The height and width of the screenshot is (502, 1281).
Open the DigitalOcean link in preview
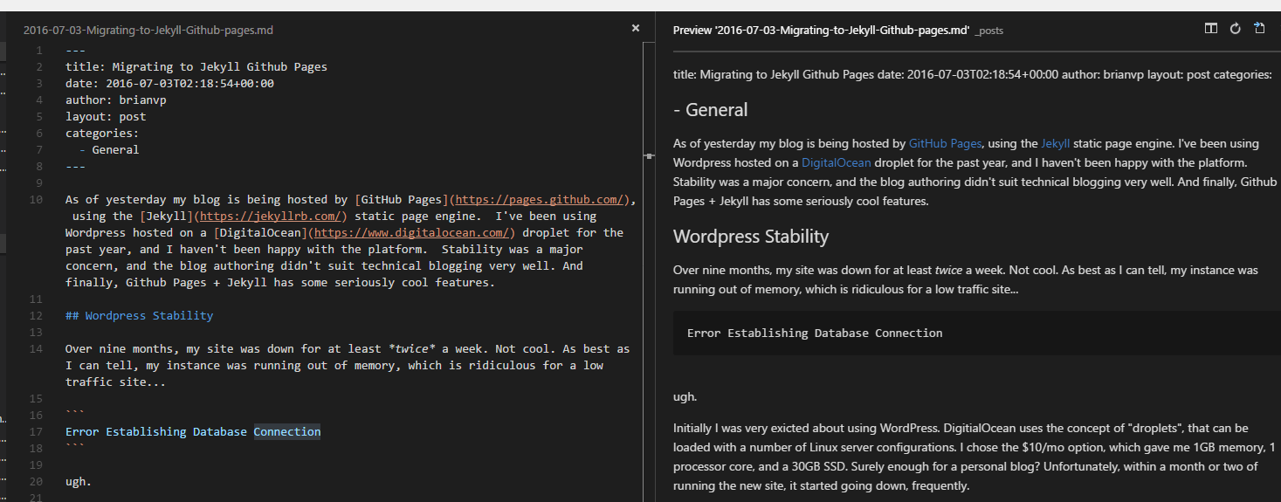click(837, 162)
